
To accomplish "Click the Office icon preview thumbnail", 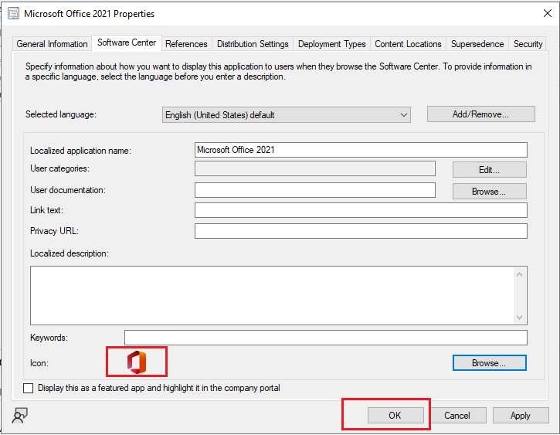I will 137,362.
